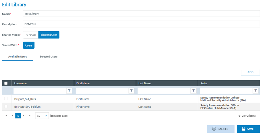Click the CANCEL button
This screenshot has height=135, width=262.
click(221, 129)
